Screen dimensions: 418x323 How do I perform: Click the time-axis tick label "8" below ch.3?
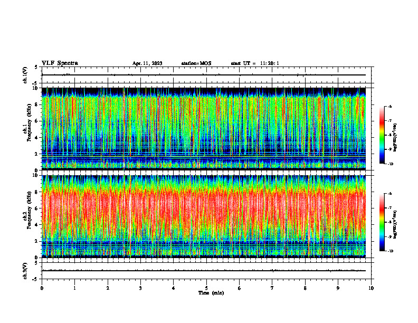pyautogui.click(x=305, y=288)
